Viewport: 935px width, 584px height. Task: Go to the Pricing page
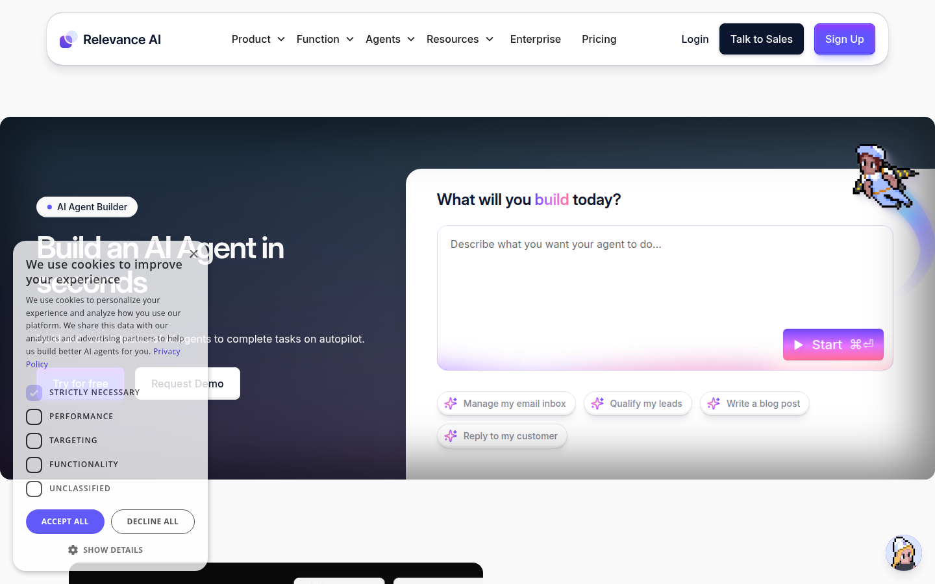point(599,39)
